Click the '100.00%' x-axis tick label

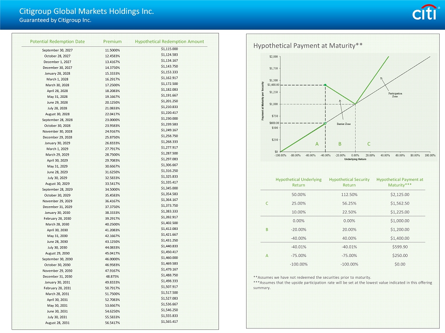pyautogui.click(x=430, y=156)
